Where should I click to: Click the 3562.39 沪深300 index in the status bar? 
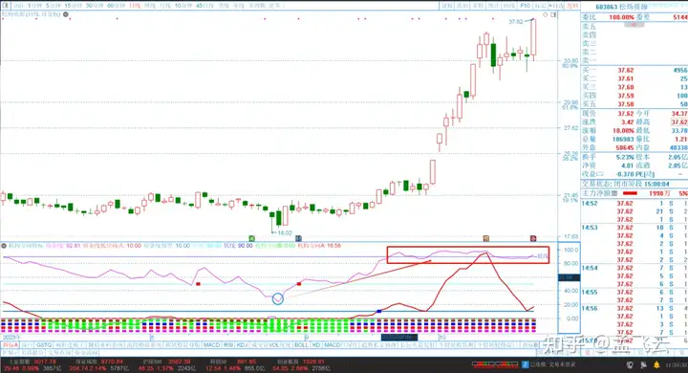[x=179, y=362]
